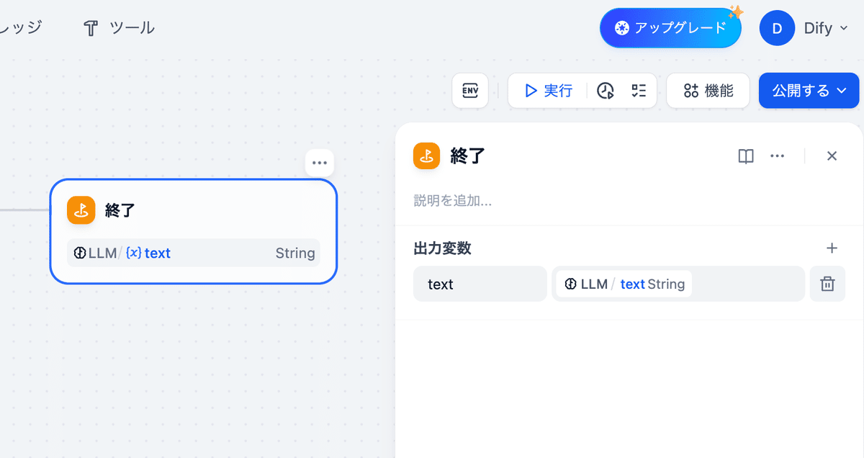Open the node options ellipsis menu
The height and width of the screenshot is (458, 864).
[x=319, y=162]
